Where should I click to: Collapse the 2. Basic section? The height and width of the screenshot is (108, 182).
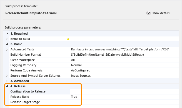point(7,44)
